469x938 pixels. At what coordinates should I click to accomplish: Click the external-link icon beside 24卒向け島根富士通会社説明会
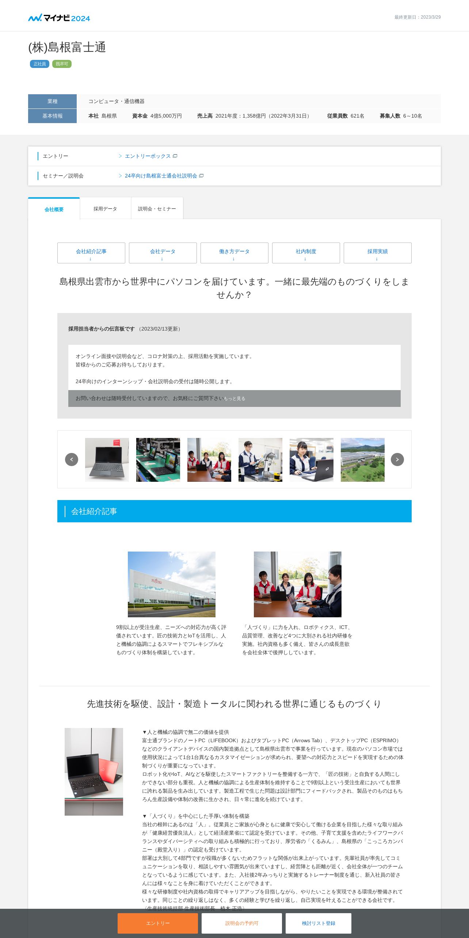pyautogui.click(x=201, y=176)
